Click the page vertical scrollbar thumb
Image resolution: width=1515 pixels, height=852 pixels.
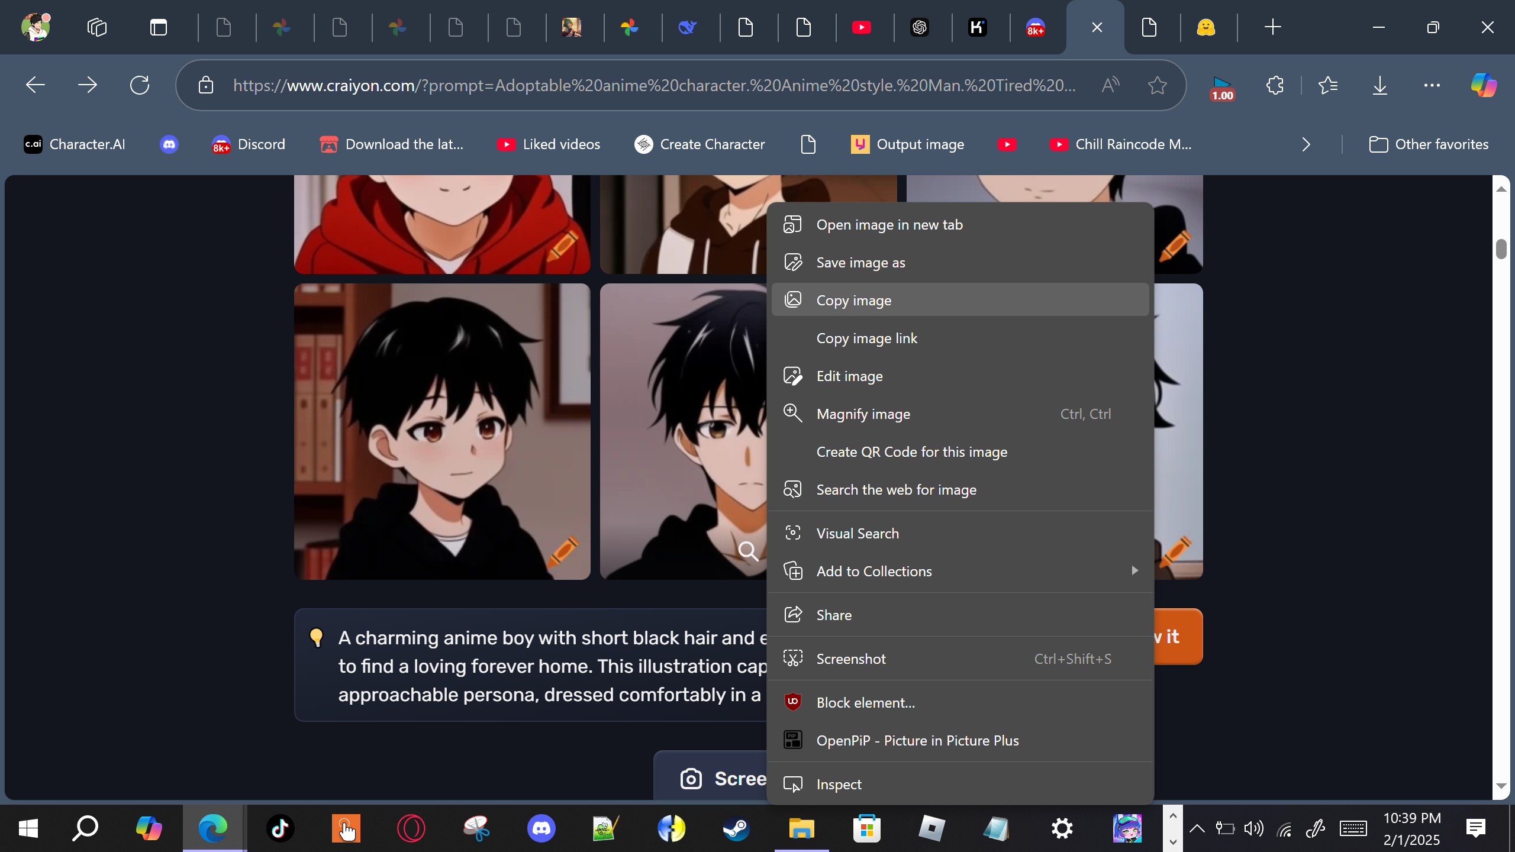coord(1501,249)
